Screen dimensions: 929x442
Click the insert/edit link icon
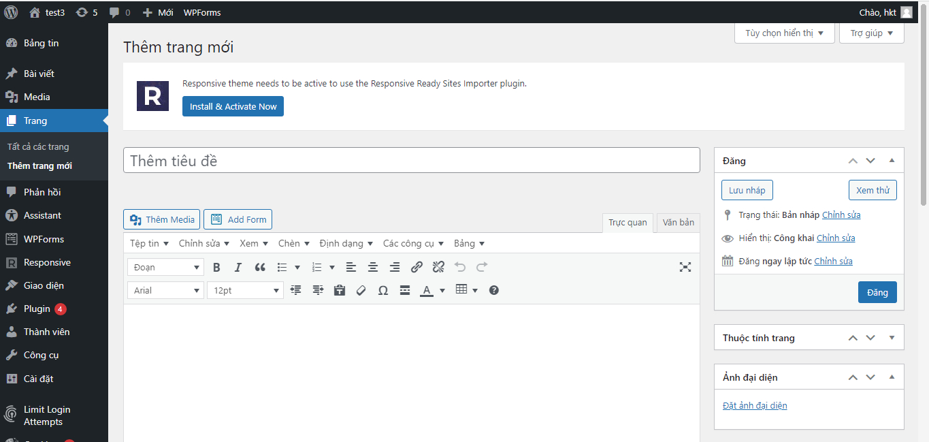(x=417, y=267)
